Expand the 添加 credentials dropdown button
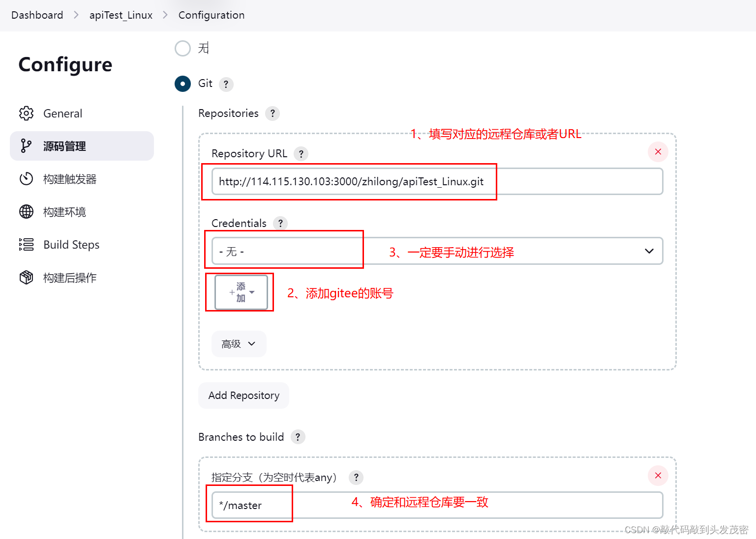This screenshot has height=539, width=756. [241, 292]
